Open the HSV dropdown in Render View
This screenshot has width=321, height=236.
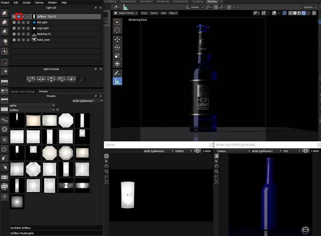click(292, 151)
